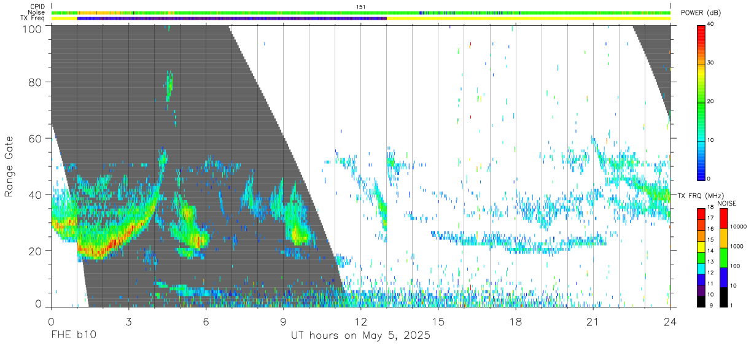The width and height of the screenshot is (754, 348).
Task: Click the 0 tick on the POWER colorbar
Action: [710, 179]
